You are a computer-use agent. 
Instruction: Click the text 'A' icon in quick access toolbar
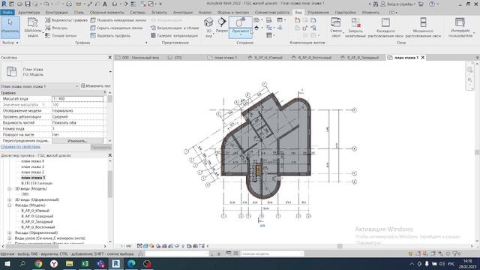coord(105,4)
